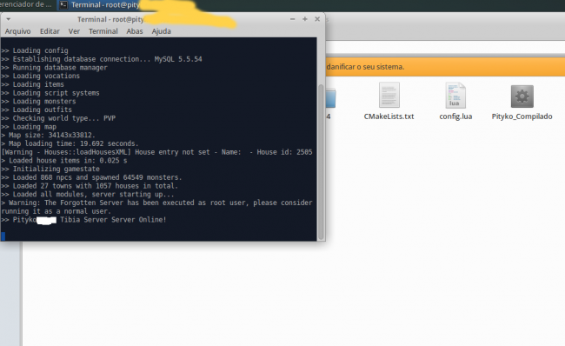Open the Abas menu
This screenshot has width=565, height=346.
[135, 31]
